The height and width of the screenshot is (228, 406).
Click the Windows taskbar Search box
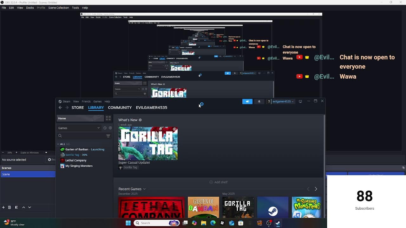157,223
